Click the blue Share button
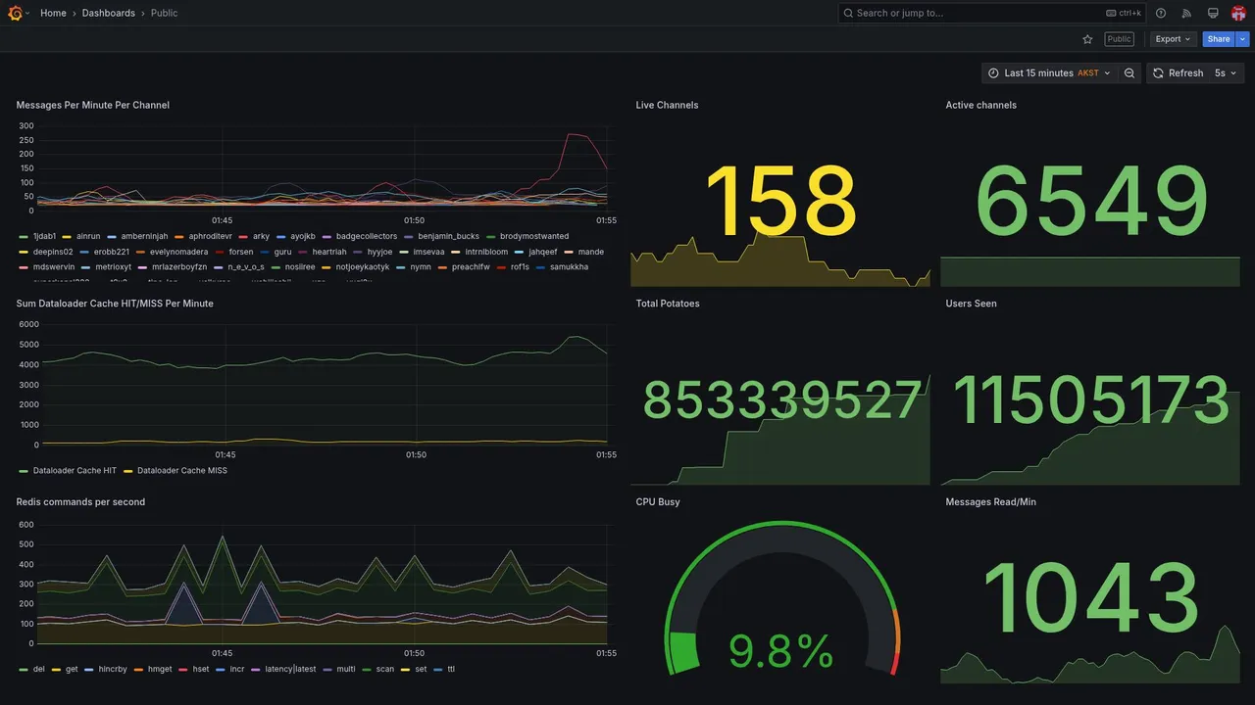The width and height of the screenshot is (1255, 705). (x=1219, y=39)
